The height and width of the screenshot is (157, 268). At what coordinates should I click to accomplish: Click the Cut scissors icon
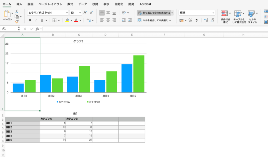pos(17,12)
